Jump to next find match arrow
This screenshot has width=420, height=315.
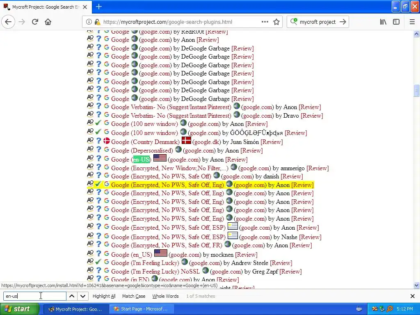point(83,296)
